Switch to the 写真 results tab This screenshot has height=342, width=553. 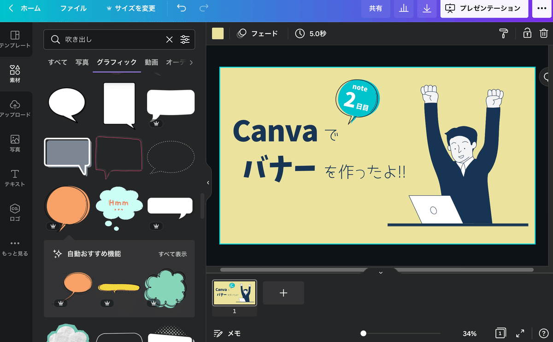(82, 63)
